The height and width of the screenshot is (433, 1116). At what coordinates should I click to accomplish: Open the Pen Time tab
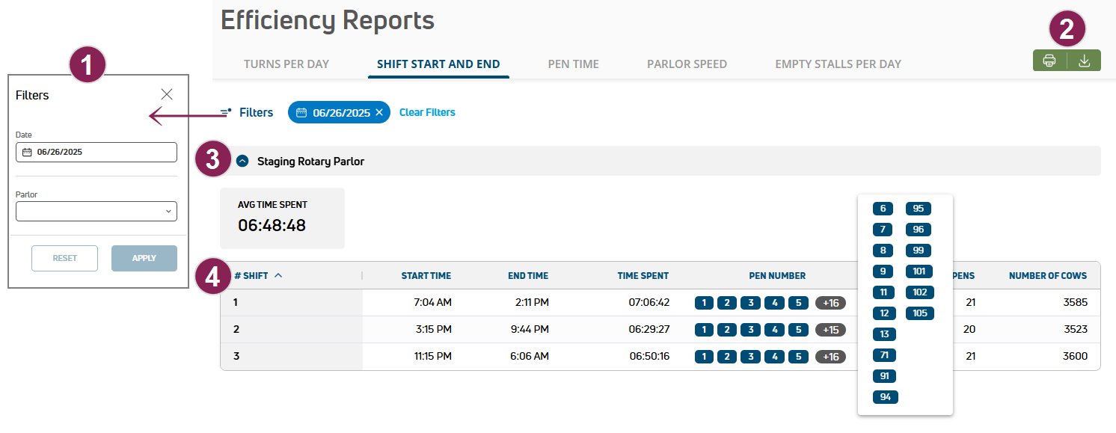pyautogui.click(x=573, y=64)
